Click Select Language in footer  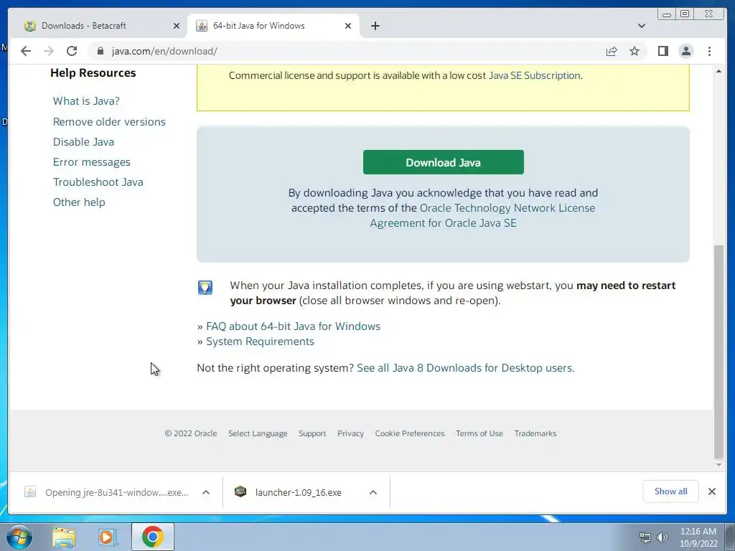click(258, 433)
